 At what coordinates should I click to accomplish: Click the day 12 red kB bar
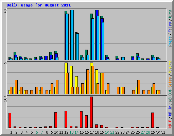pos(66,119)
